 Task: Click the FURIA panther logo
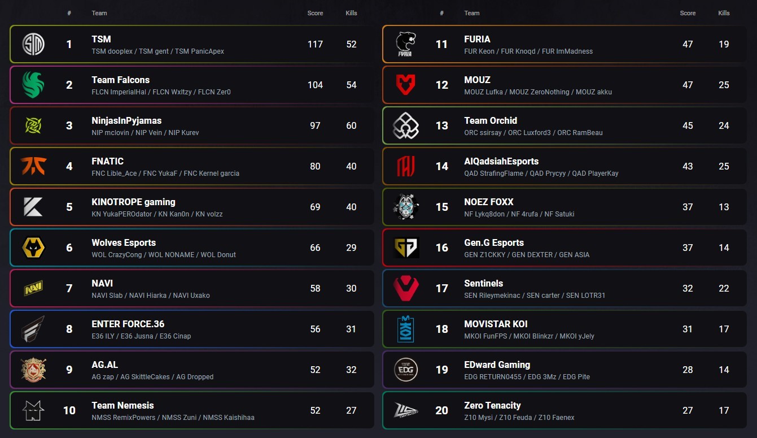coord(406,44)
